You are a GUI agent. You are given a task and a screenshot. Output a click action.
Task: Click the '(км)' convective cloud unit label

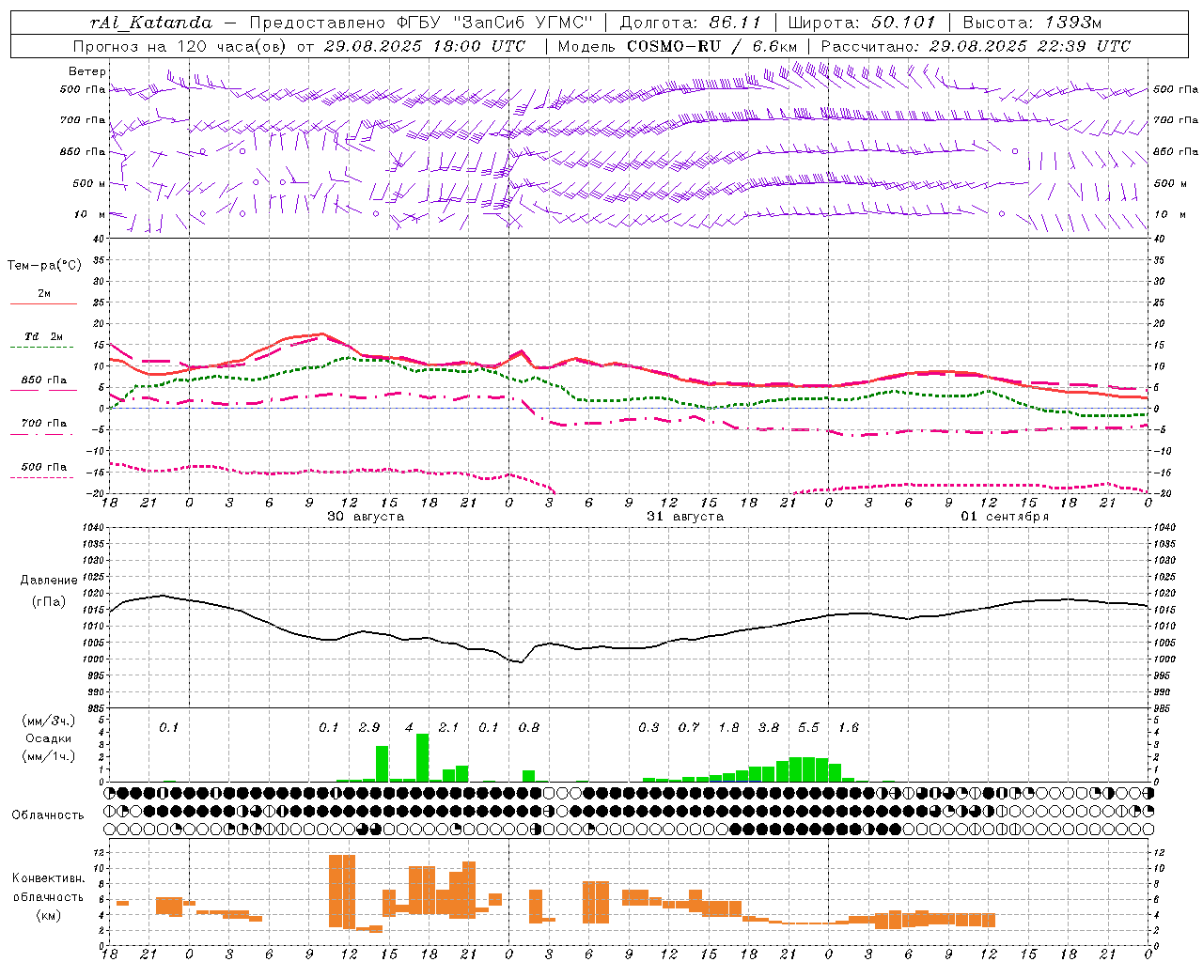48,915
